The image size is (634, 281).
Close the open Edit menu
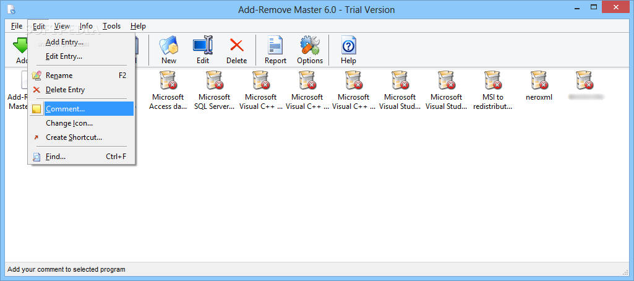click(39, 26)
